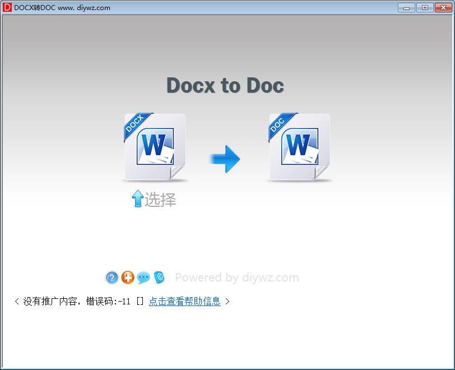
Task: Click the Powered by diywz.com text
Action: coord(237,277)
